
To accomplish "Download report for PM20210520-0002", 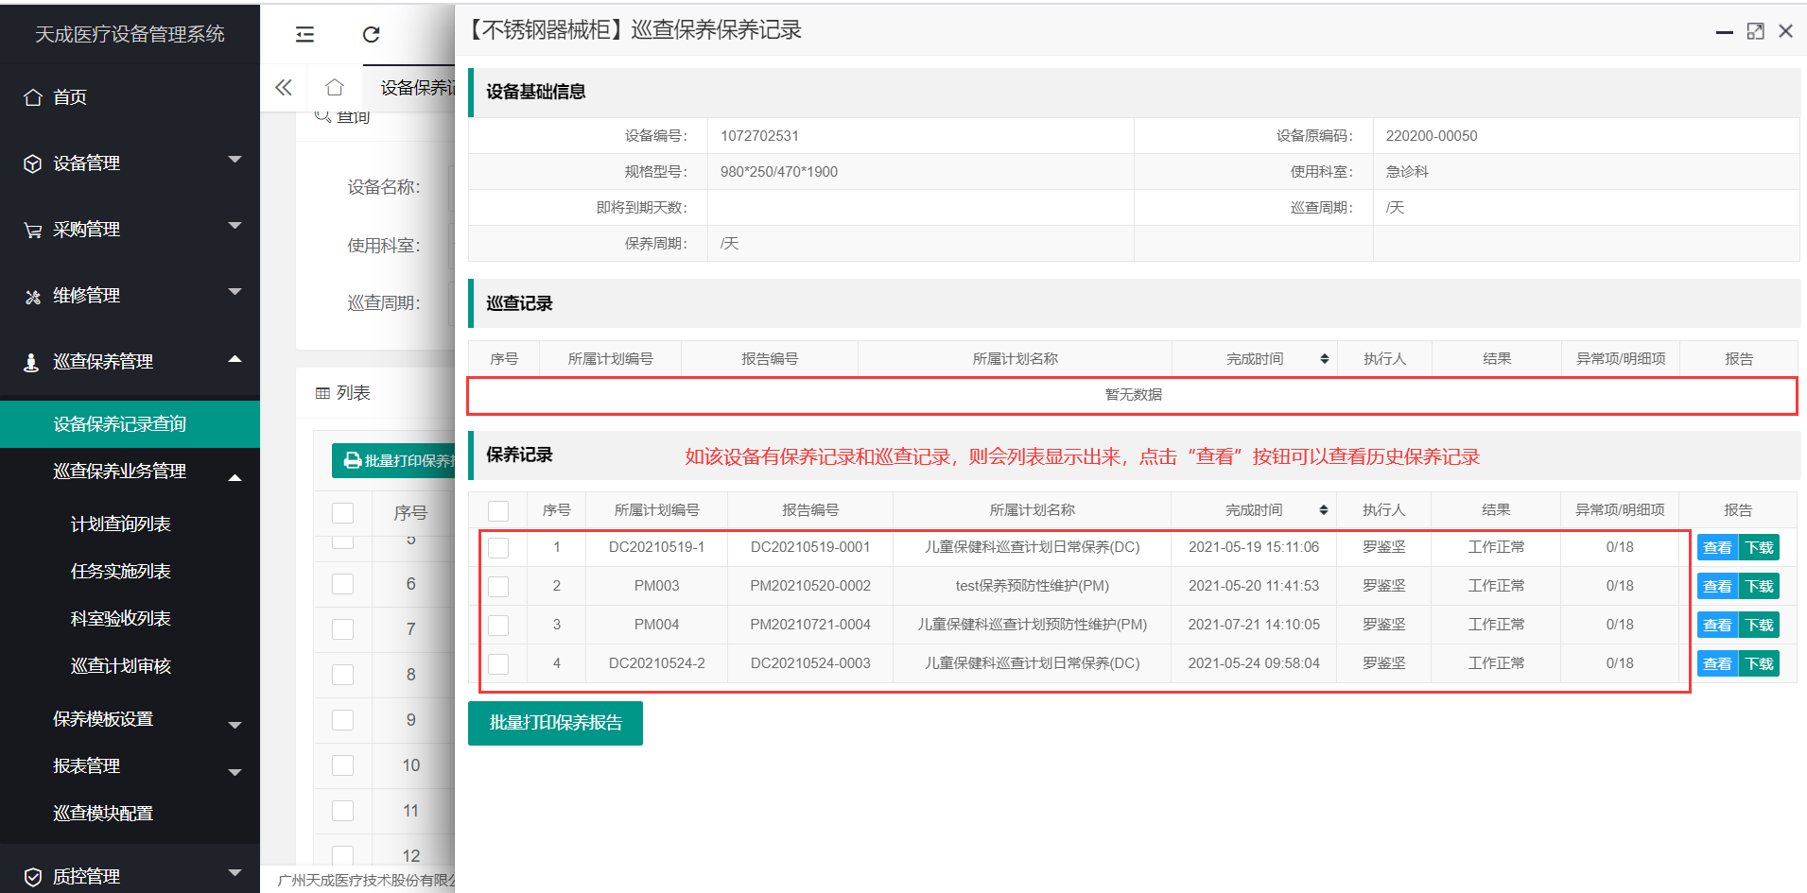I will [x=1759, y=587].
